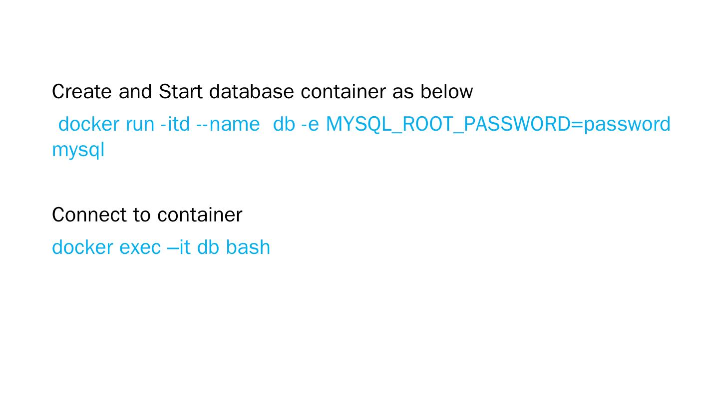Click the word "exec"
The image size is (719, 404).
coord(140,247)
